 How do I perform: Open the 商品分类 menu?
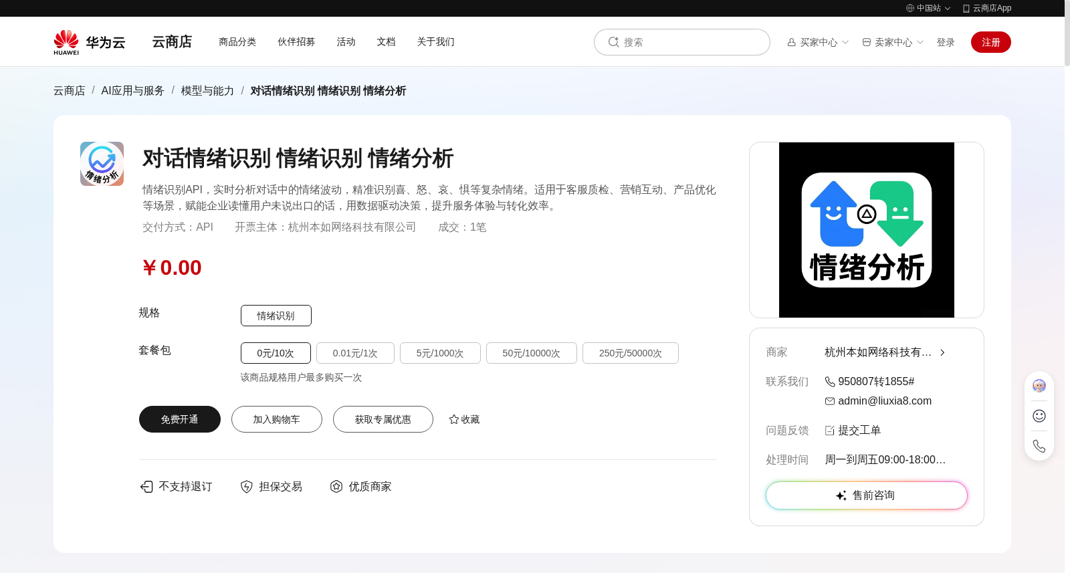pos(237,41)
